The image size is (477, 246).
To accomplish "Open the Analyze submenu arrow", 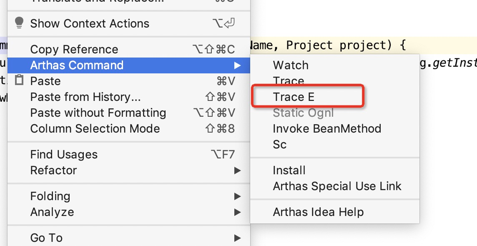I will (x=237, y=212).
